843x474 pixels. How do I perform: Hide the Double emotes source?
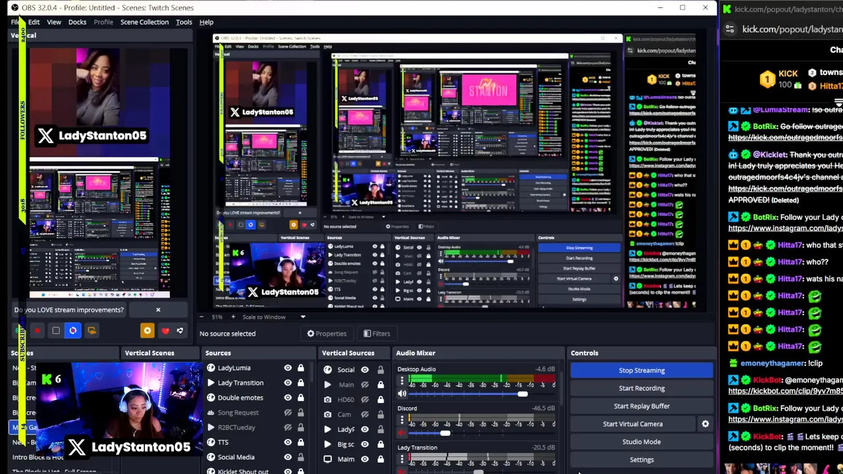click(x=288, y=398)
